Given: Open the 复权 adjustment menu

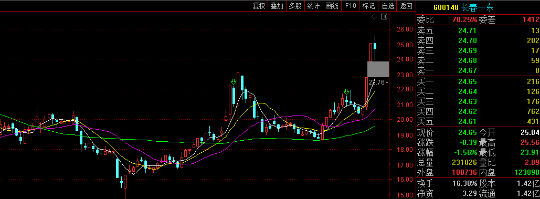Looking at the screenshot, I should 259,6.
